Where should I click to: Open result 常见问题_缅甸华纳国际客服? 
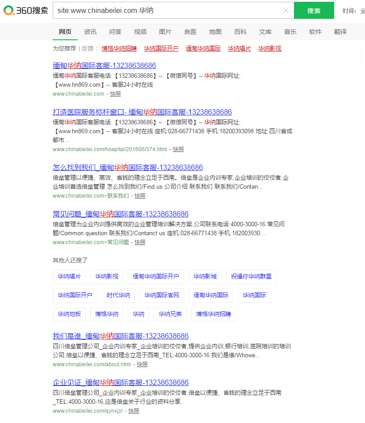(x=121, y=214)
